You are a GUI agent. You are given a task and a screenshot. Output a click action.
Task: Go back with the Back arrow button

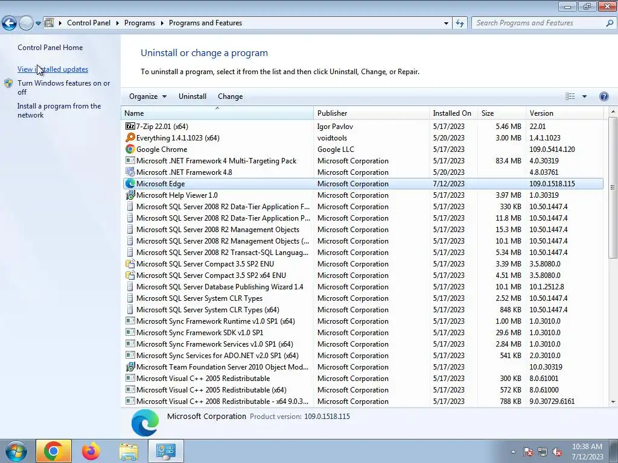(9, 24)
